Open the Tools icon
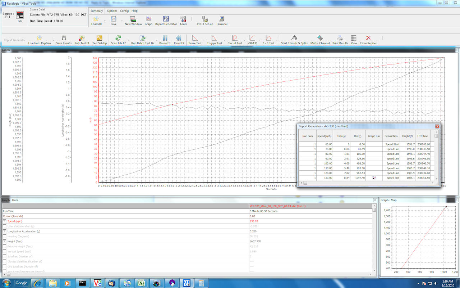460x288 pixels. 183,19
